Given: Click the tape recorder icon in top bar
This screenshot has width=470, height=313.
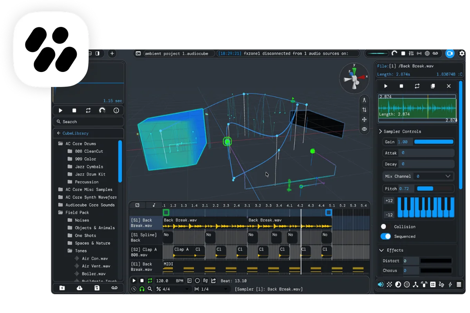Looking at the screenshot, I should [x=436, y=54].
